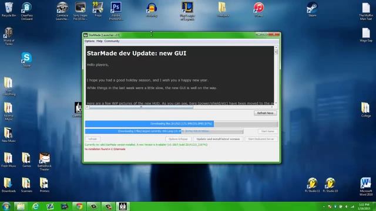Click the Start Game button

point(268,131)
